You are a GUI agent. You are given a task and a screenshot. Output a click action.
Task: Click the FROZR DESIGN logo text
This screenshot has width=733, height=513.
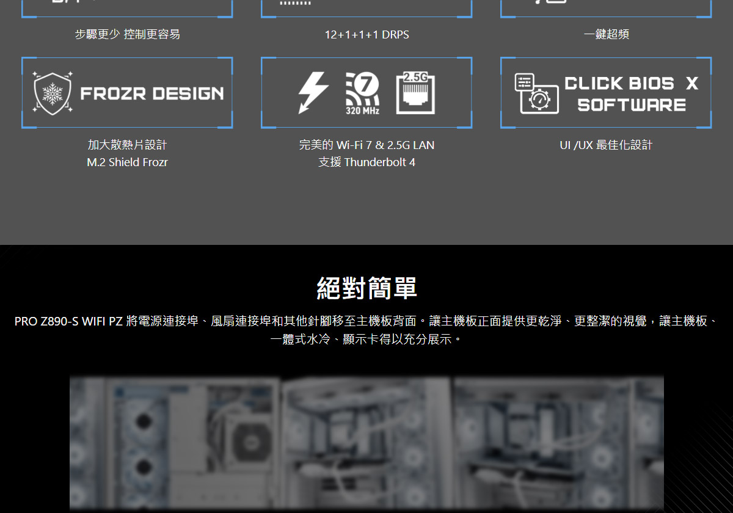click(152, 93)
